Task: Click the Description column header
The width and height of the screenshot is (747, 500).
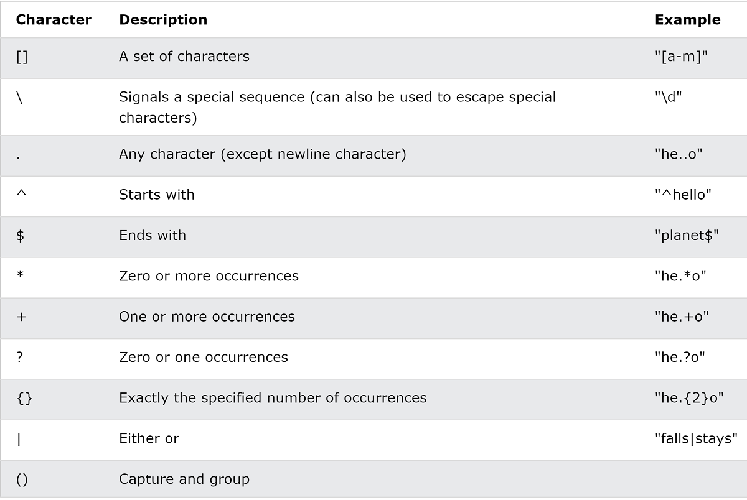Action: click(163, 20)
